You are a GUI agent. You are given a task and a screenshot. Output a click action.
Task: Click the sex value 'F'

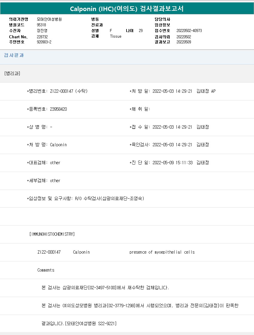(111, 31)
